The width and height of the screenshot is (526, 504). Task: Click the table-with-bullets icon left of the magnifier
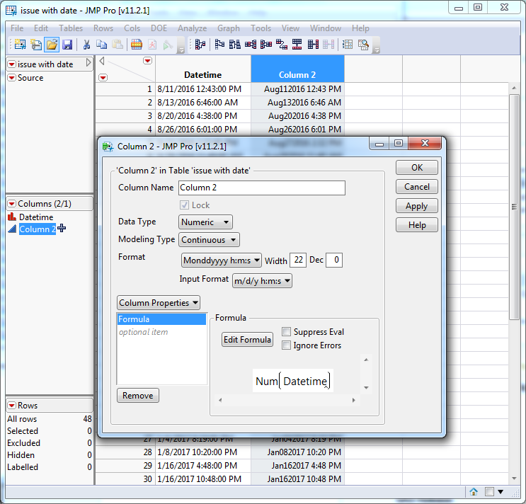[347, 45]
